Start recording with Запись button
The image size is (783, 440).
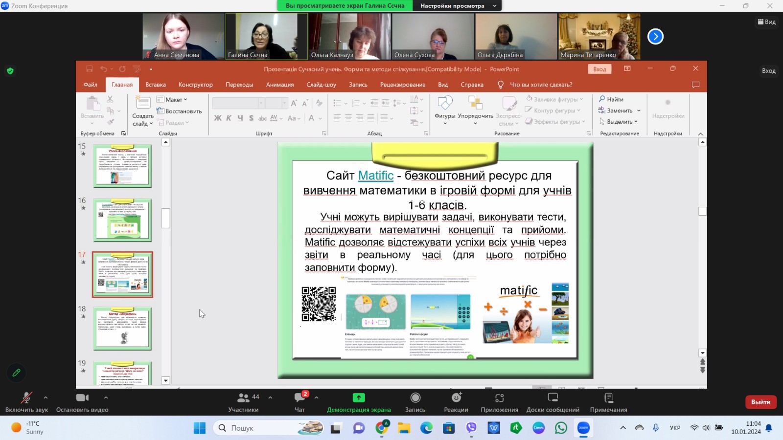pyautogui.click(x=415, y=402)
